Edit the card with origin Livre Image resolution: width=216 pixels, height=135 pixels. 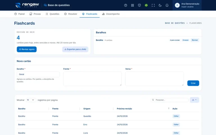click(x=176, y=133)
